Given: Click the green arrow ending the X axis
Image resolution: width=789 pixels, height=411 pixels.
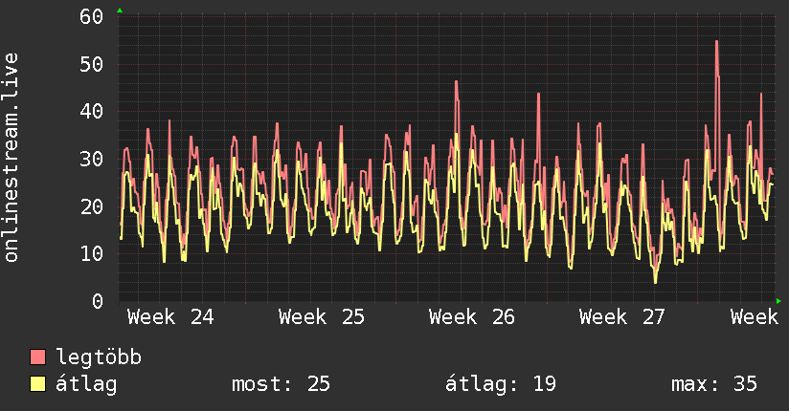Looking at the screenshot, I should coord(778,301).
